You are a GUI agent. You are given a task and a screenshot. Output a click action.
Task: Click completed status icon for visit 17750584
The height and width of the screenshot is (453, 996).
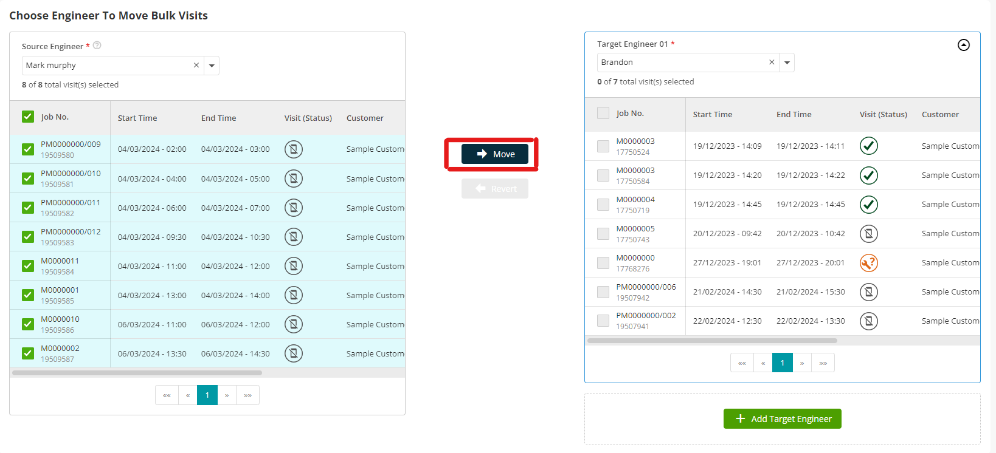[x=869, y=175]
